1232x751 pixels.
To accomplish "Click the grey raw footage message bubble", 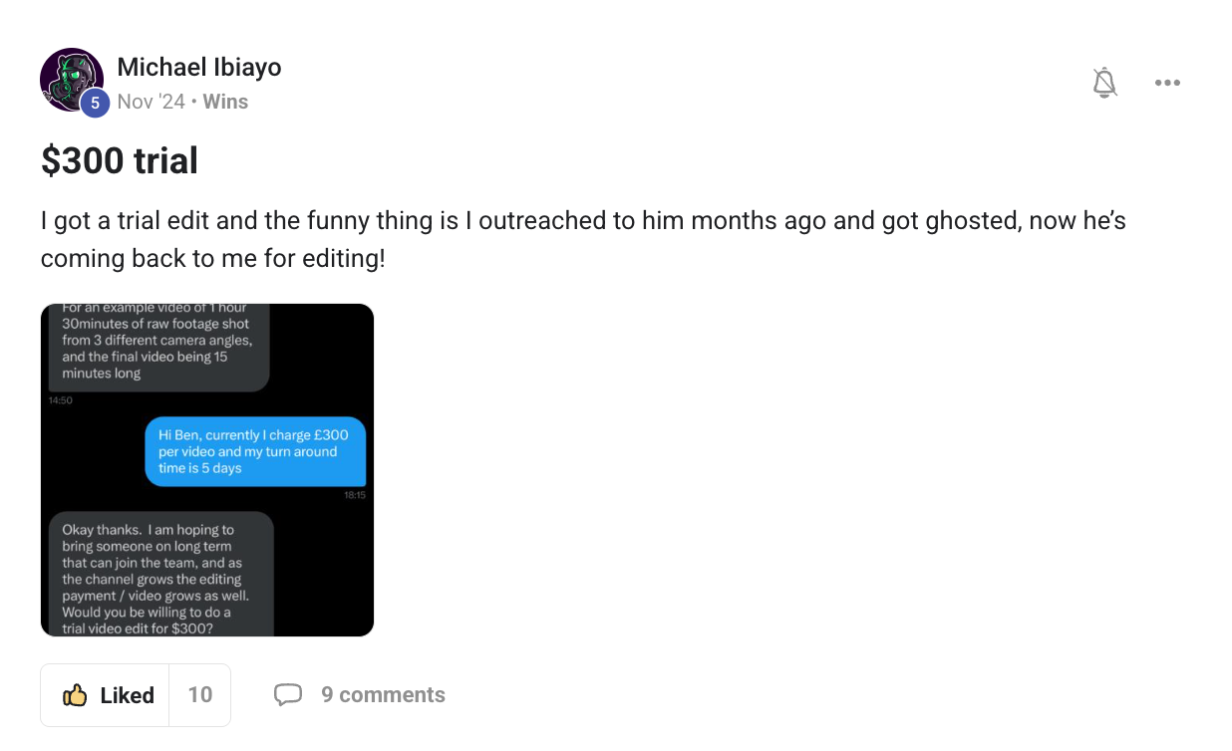I will click(x=158, y=346).
